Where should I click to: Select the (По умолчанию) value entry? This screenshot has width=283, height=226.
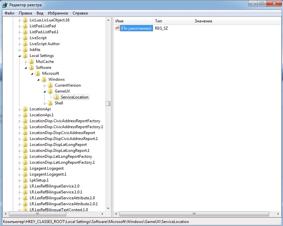136,28
